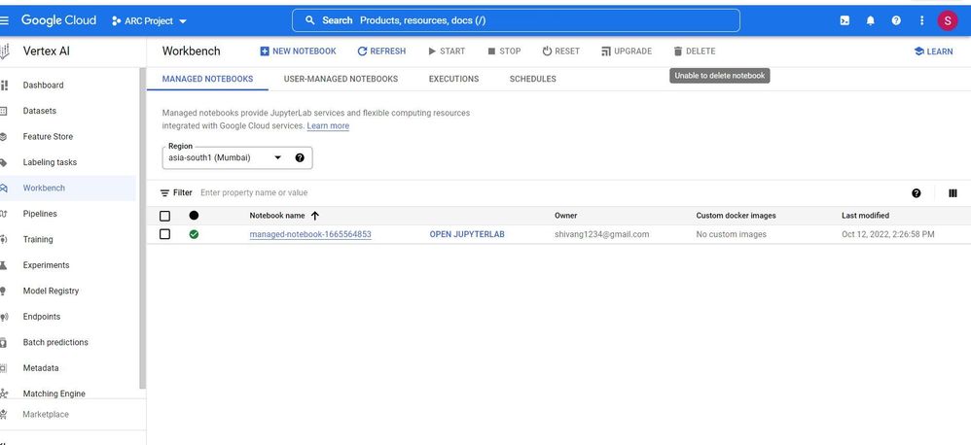Click the Batch predictions icon
This screenshot has height=445, width=971.
(x=4, y=342)
